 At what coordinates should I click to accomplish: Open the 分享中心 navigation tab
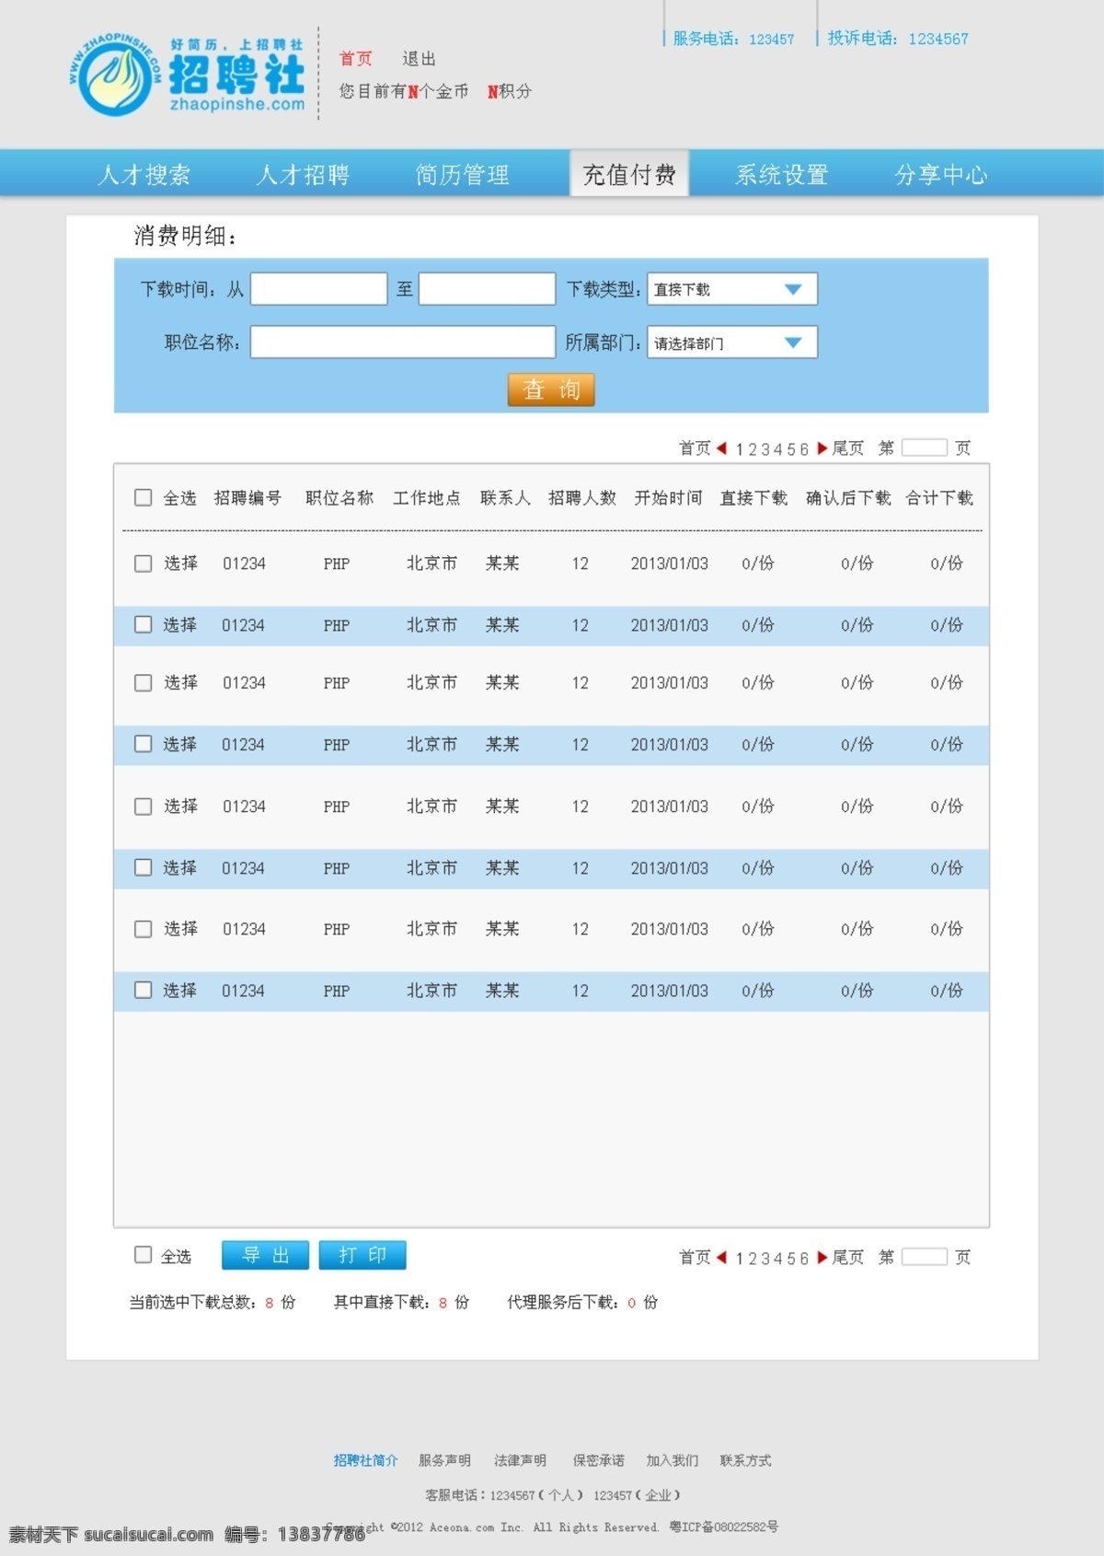point(941,174)
